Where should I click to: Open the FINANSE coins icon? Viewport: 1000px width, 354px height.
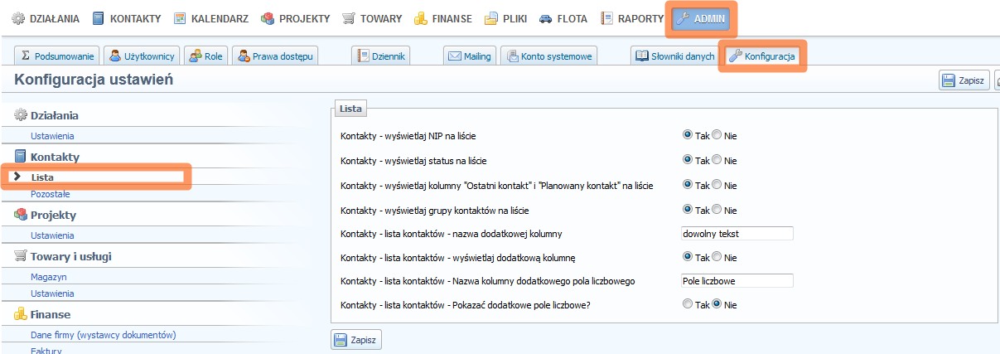click(x=421, y=18)
